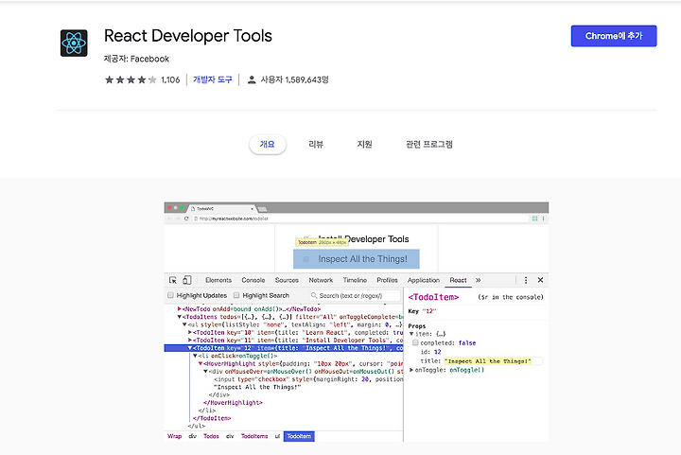Screen dimensions: 681x455
Task: Expand the onToggle prop triangle
Action: pos(411,371)
